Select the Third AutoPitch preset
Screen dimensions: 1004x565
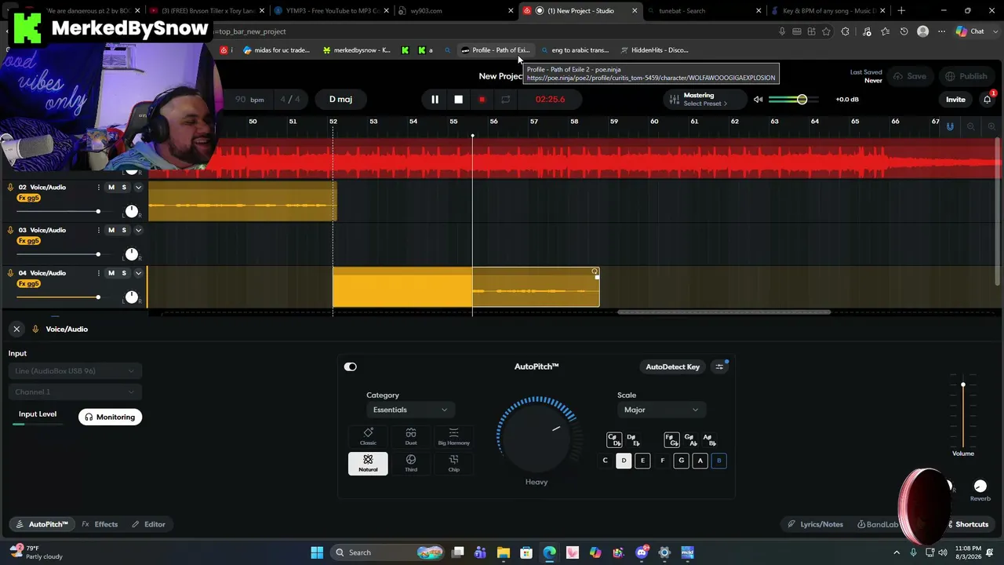click(x=411, y=464)
